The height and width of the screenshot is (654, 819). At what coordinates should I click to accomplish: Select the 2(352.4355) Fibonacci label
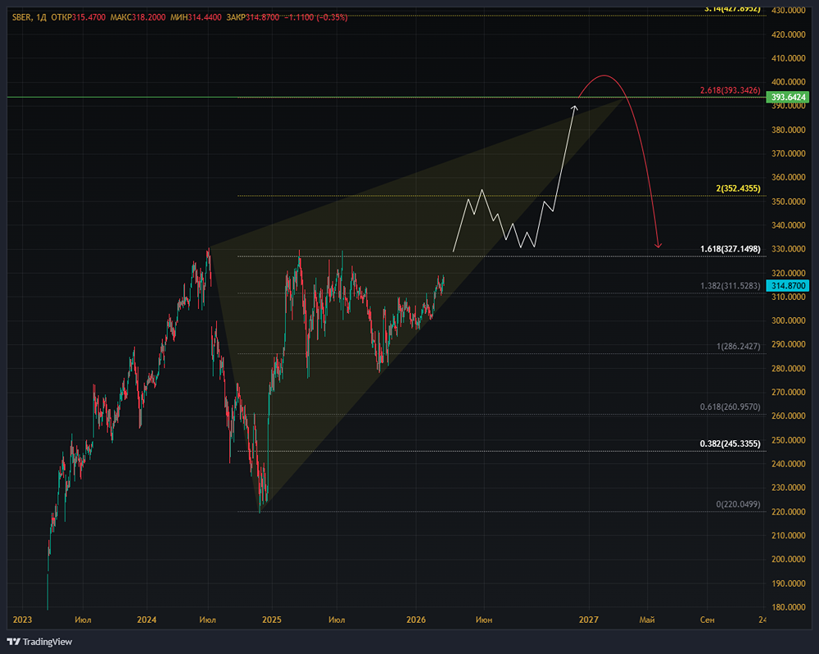pos(738,188)
